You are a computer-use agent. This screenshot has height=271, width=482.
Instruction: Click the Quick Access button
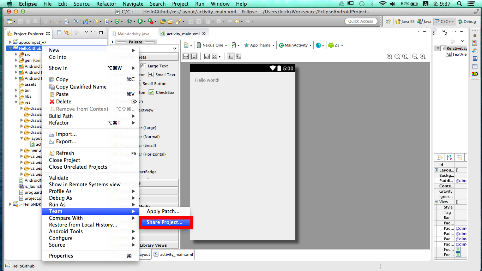tap(361, 21)
